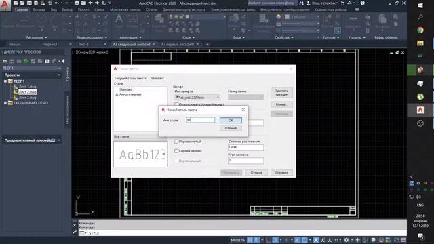The image size is (434, 244).
Task: Check the upside down (Перевернутый) checkbox
Action: 176,142
